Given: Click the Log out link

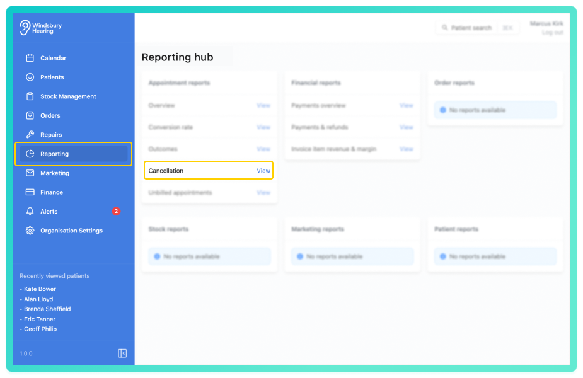Looking at the screenshot, I should pos(553,32).
